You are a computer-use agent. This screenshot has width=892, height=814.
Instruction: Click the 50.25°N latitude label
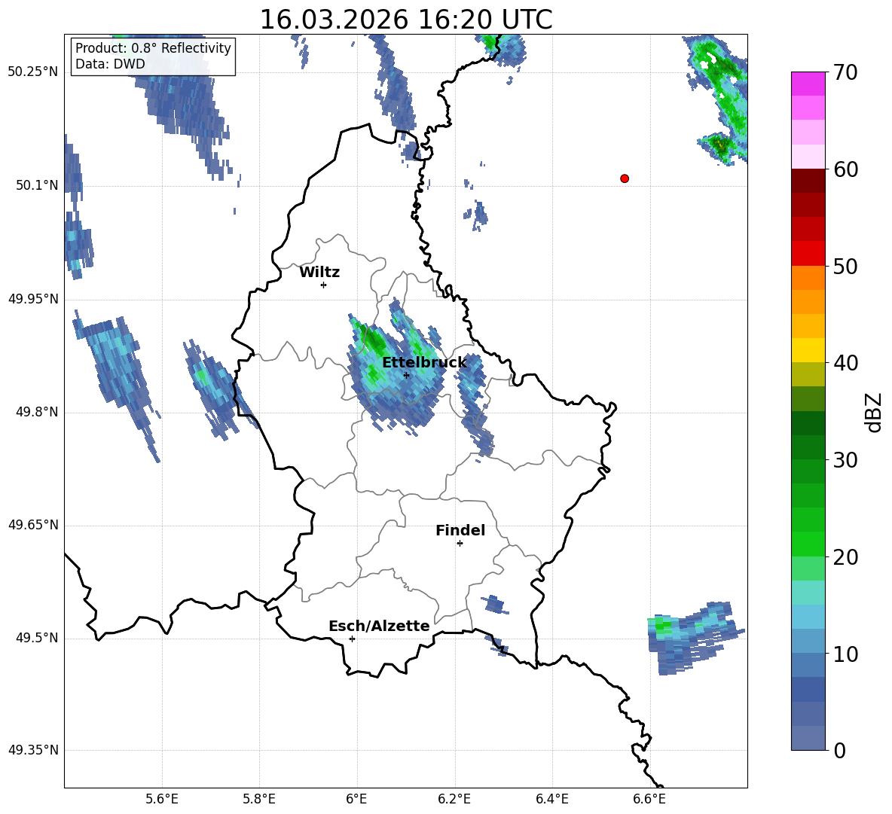pyautogui.click(x=33, y=72)
